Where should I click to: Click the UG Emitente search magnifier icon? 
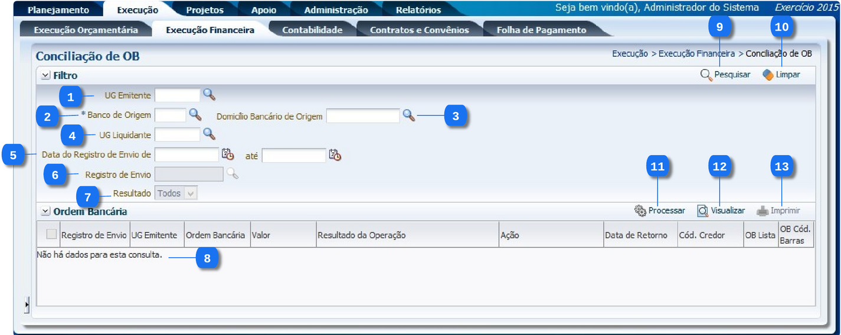tap(210, 94)
